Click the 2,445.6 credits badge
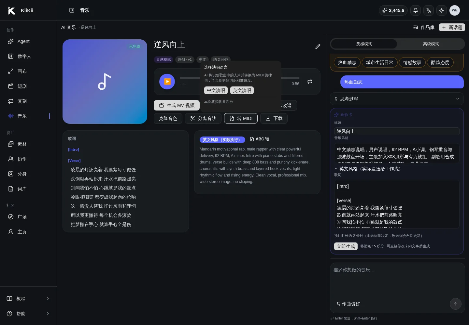469x325 pixels. coord(393,10)
